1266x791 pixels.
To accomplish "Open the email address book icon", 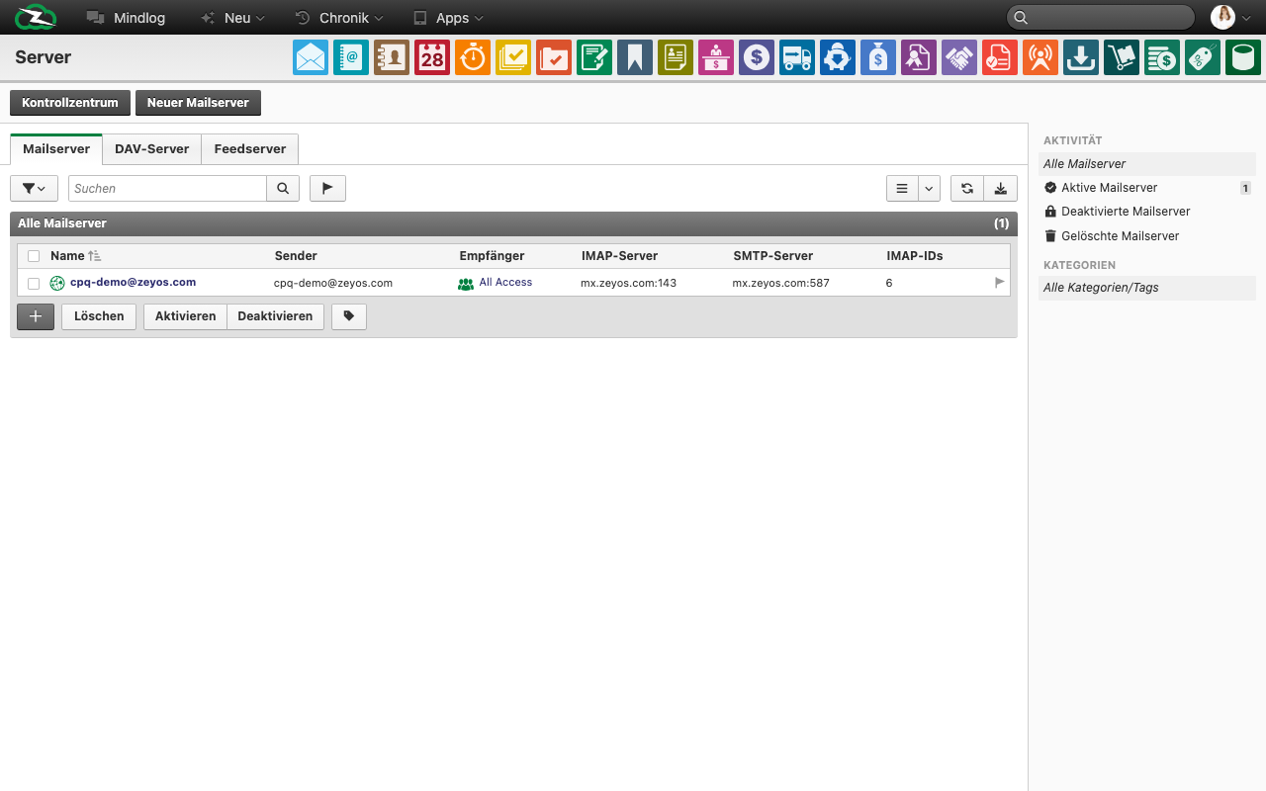I will (x=351, y=57).
